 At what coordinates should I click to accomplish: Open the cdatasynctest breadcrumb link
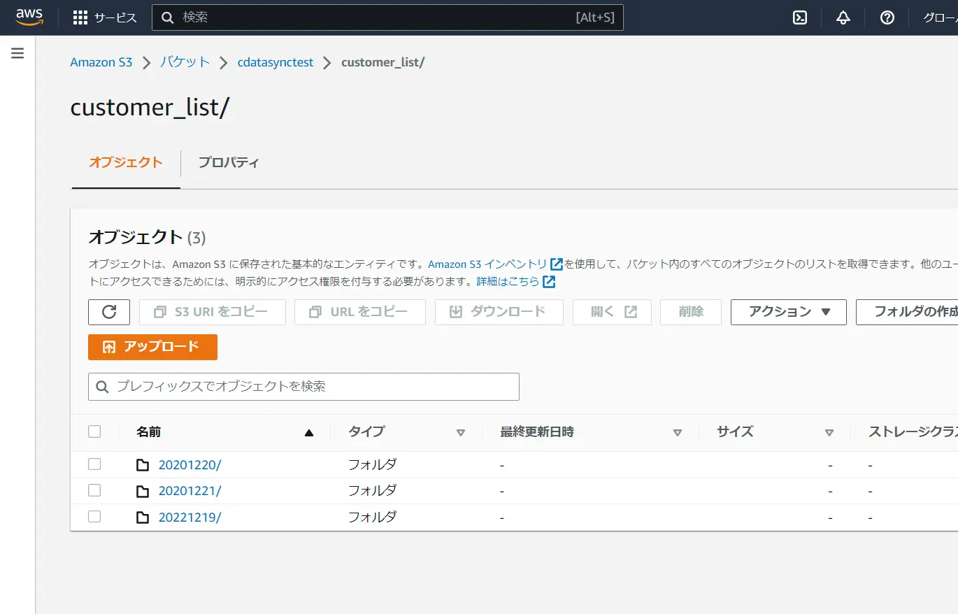coord(276,62)
